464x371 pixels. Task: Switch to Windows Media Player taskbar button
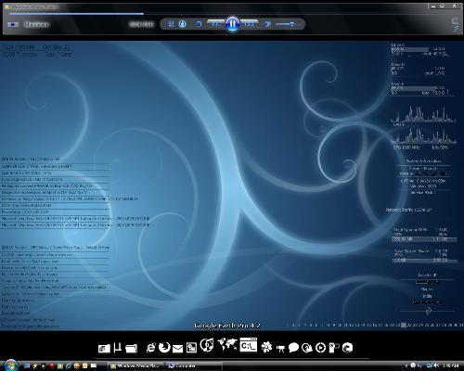pos(135,366)
